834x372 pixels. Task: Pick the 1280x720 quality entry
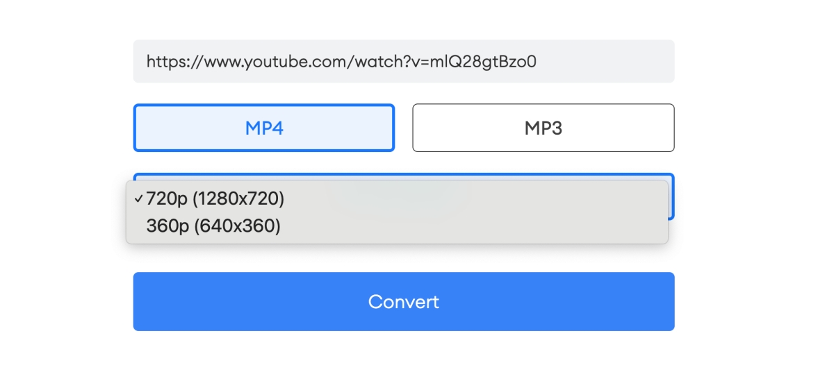(x=215, y=198)
